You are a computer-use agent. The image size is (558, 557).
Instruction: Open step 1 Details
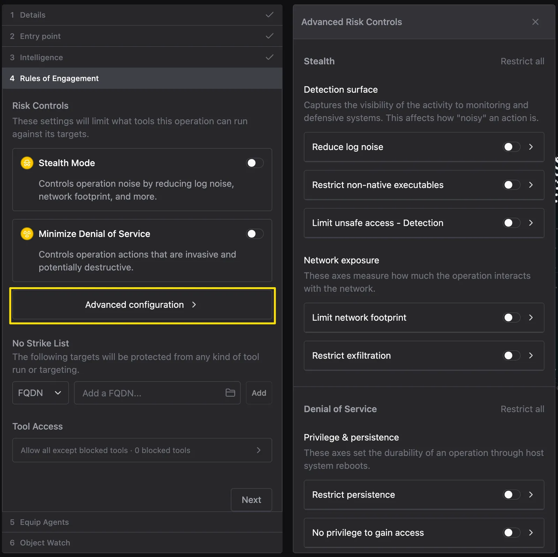(142, 15)
